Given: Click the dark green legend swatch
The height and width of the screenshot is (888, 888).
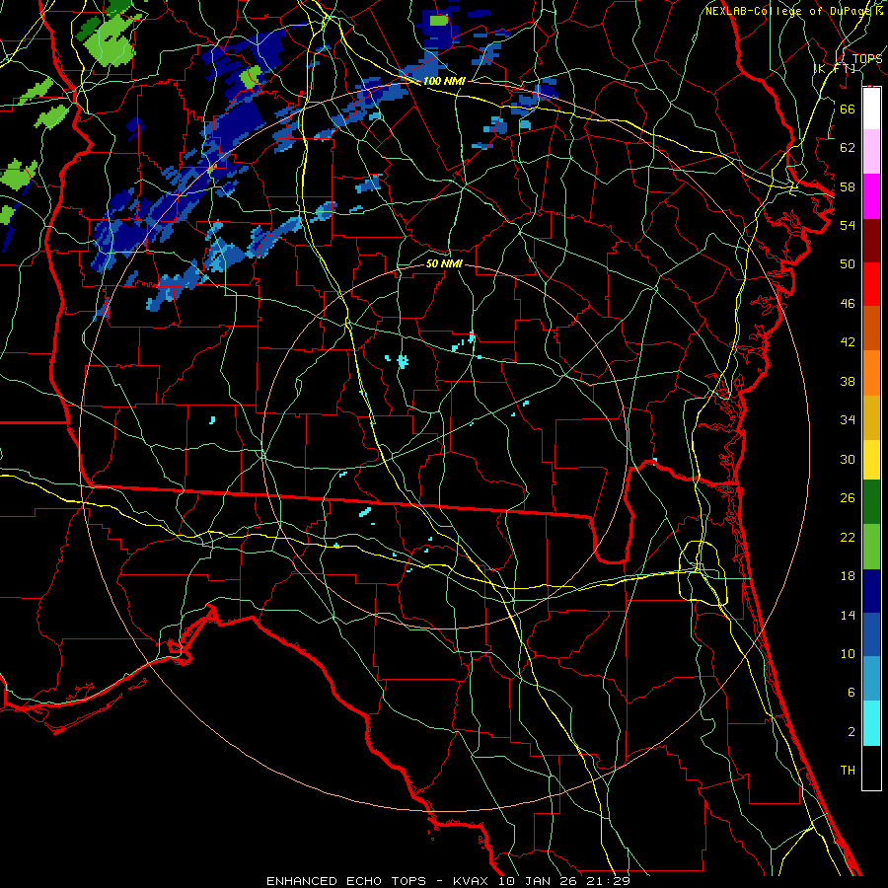Looking at the screenshot, I should pos(871,502).
